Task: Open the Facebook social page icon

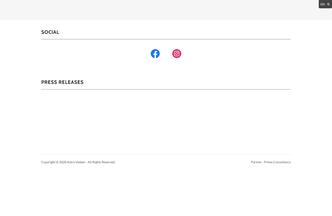Action: point(155,54)
